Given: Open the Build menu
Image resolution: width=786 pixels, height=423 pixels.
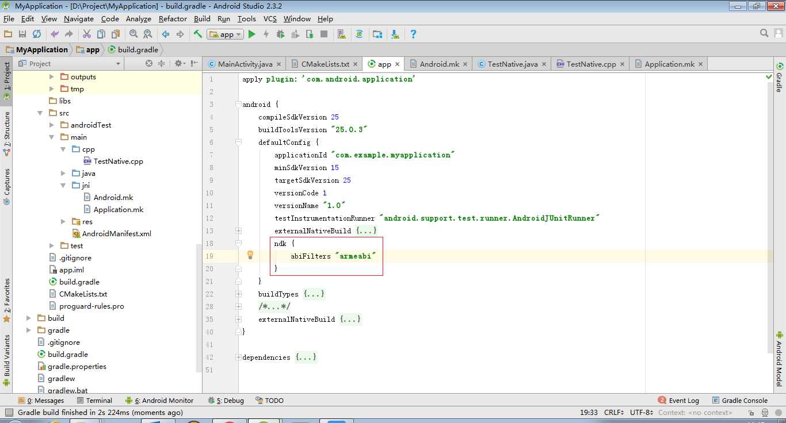Looking at the screenshot, I should 202,19.
